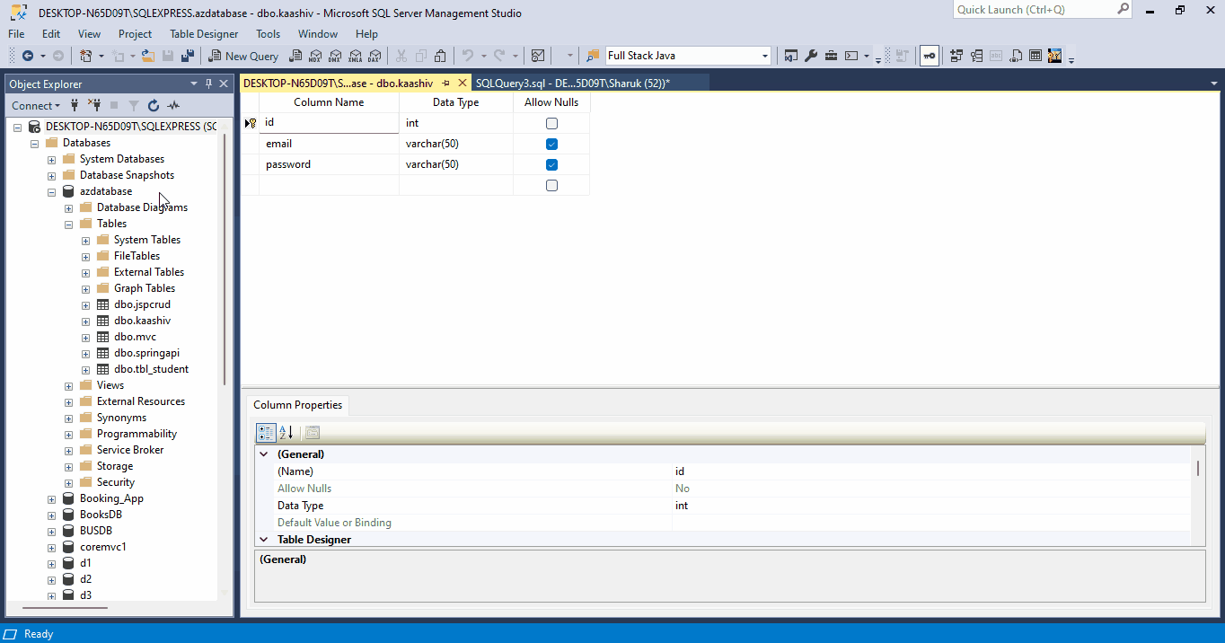
Task: Click the New Query toolbar button
Action: point(243,56)
